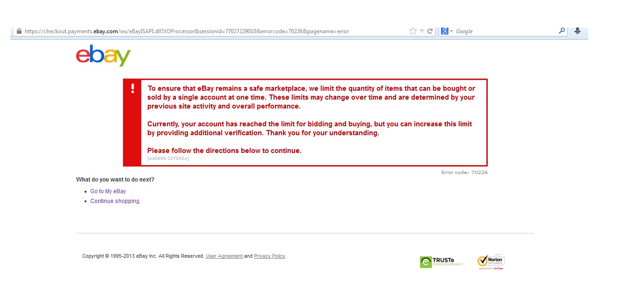Reload the page with the refresh icon
This screenshot has height=283, width=636.
click(x=430, y=31)
